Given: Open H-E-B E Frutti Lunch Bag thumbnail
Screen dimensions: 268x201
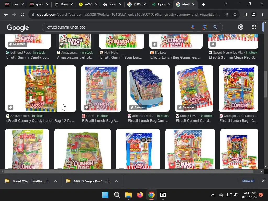Looking at the screenshot, I should [101, 88].
